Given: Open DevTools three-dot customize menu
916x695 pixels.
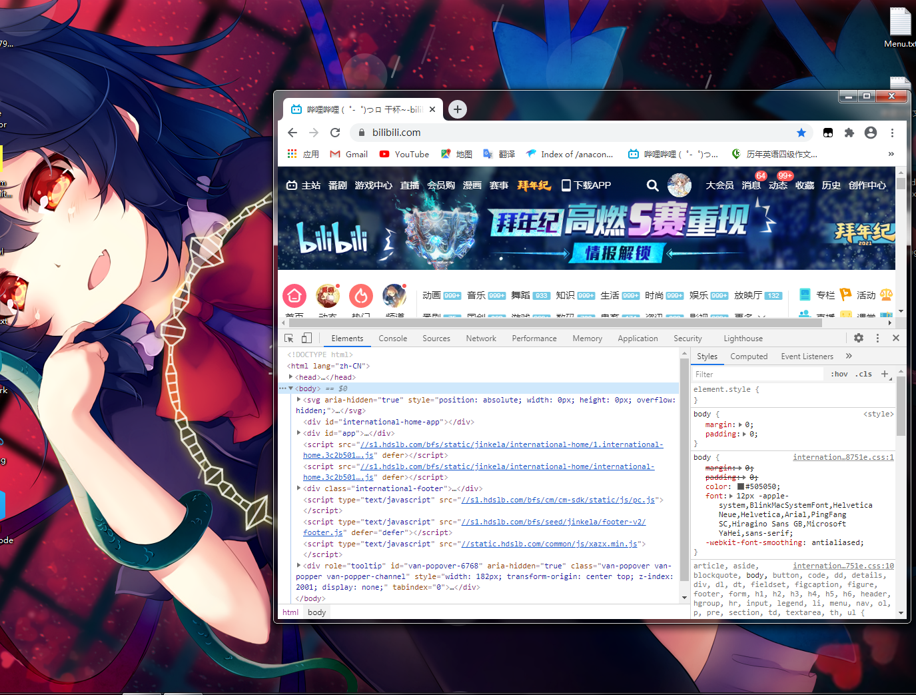Looking at the screenshot, I should [x=877, y=338].
